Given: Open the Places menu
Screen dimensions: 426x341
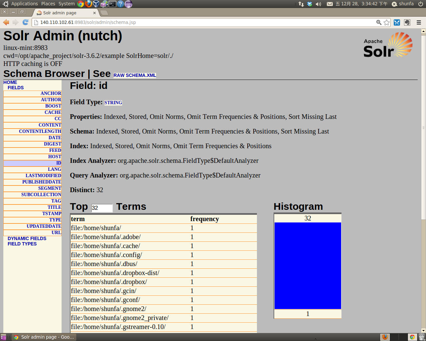Looking at the screenshot, I should coord(48,4).
